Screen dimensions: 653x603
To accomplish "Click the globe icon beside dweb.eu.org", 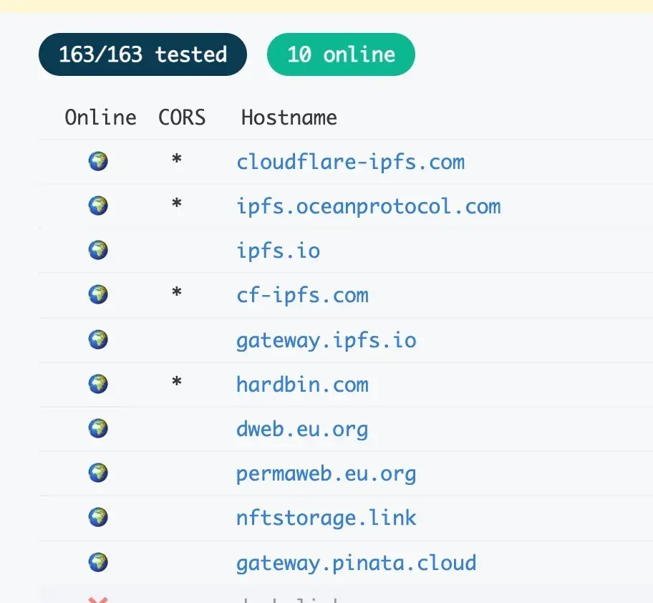I will pyautogui.click(x=98, y=428).
